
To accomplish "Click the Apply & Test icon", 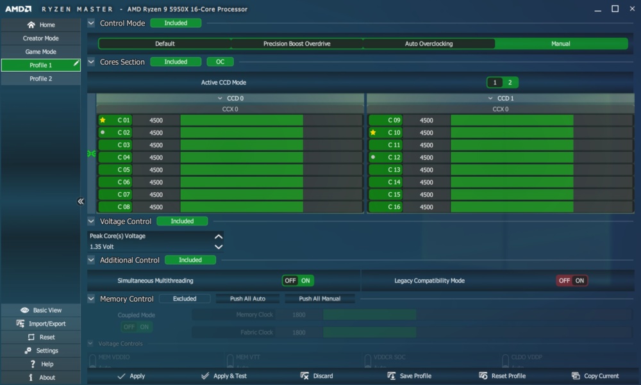I will pos(205,376).
